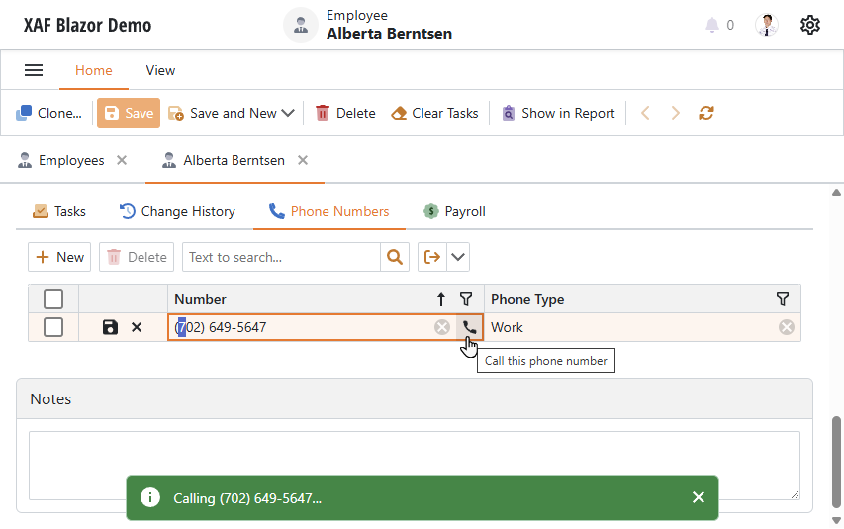Go to the previous record arrow
Image resolution: width=844 pixels, height=529 pixels.
(645, 113)
